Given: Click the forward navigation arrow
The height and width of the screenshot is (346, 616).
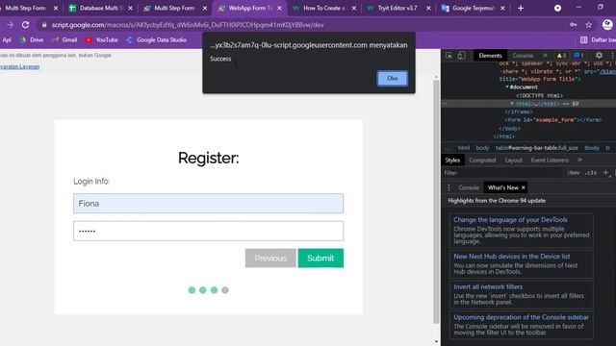Looking at the screenshot, I should coord(11,25).
